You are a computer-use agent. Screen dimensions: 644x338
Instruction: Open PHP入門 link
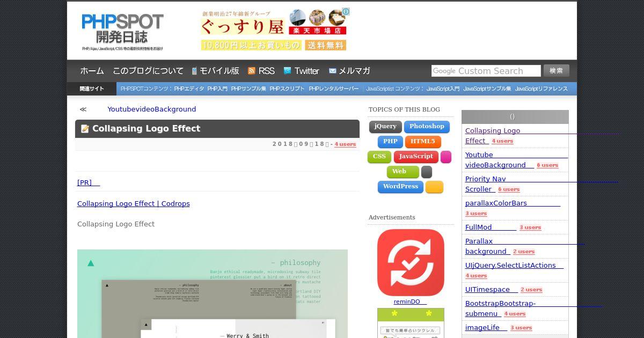[217, 89]
